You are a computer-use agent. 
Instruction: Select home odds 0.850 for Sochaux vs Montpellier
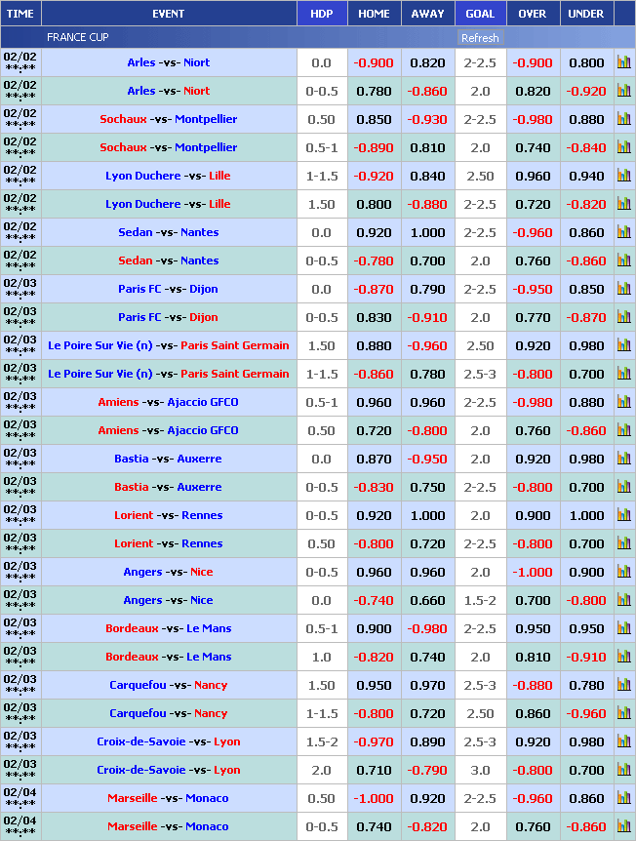[374, 119]
